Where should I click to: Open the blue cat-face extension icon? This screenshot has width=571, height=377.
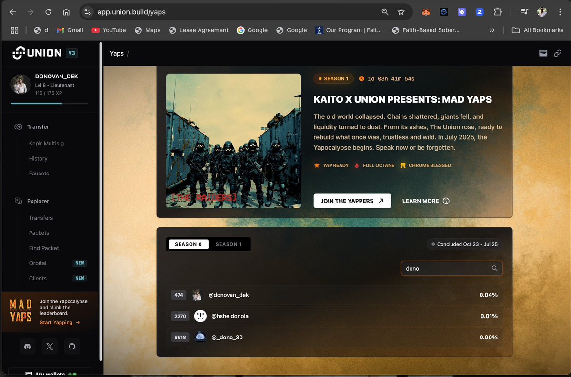coord(461,12)
